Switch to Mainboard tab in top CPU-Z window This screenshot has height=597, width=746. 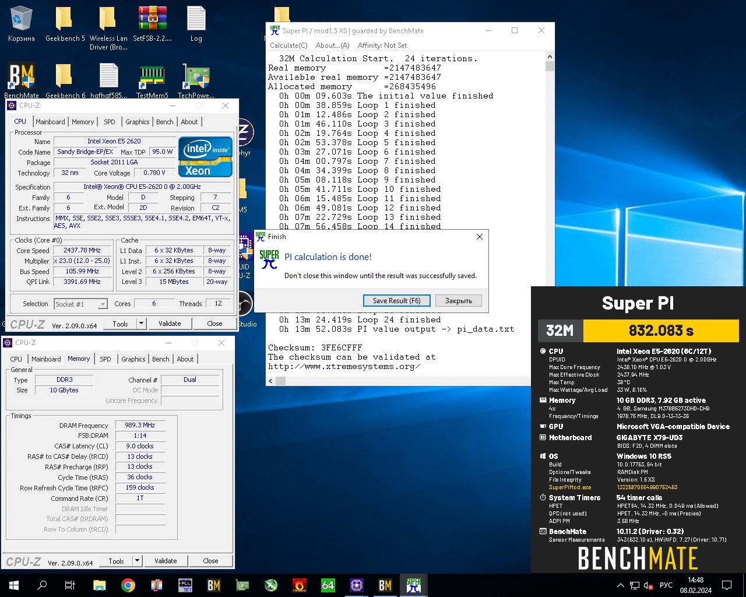(50, 122)
